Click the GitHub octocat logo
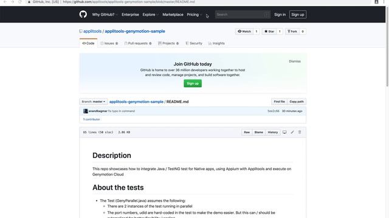The height and width of the screenshot is (218, 389). click(83, 15)
